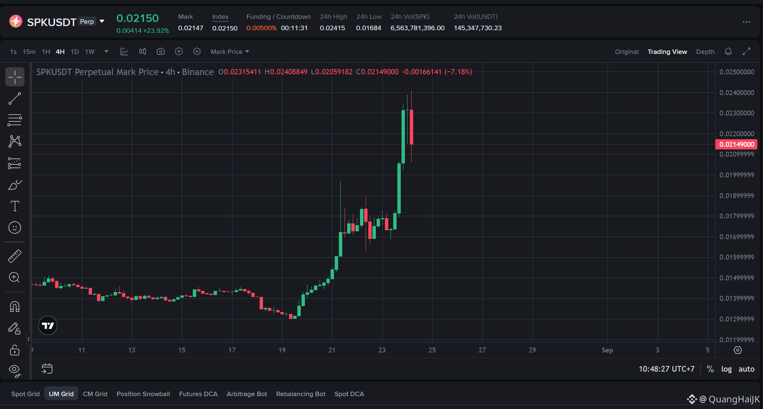The image size is (763, 409).
Task: Open chart settings hexagon icon
Action: pyautogui.click(x=197, y=52)
